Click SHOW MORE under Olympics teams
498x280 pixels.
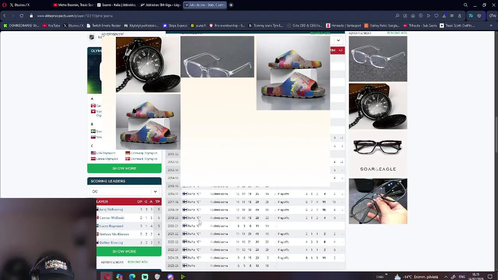coord(124,168)
